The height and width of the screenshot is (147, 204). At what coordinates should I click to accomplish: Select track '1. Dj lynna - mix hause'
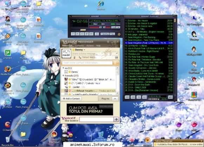[149, 21]
